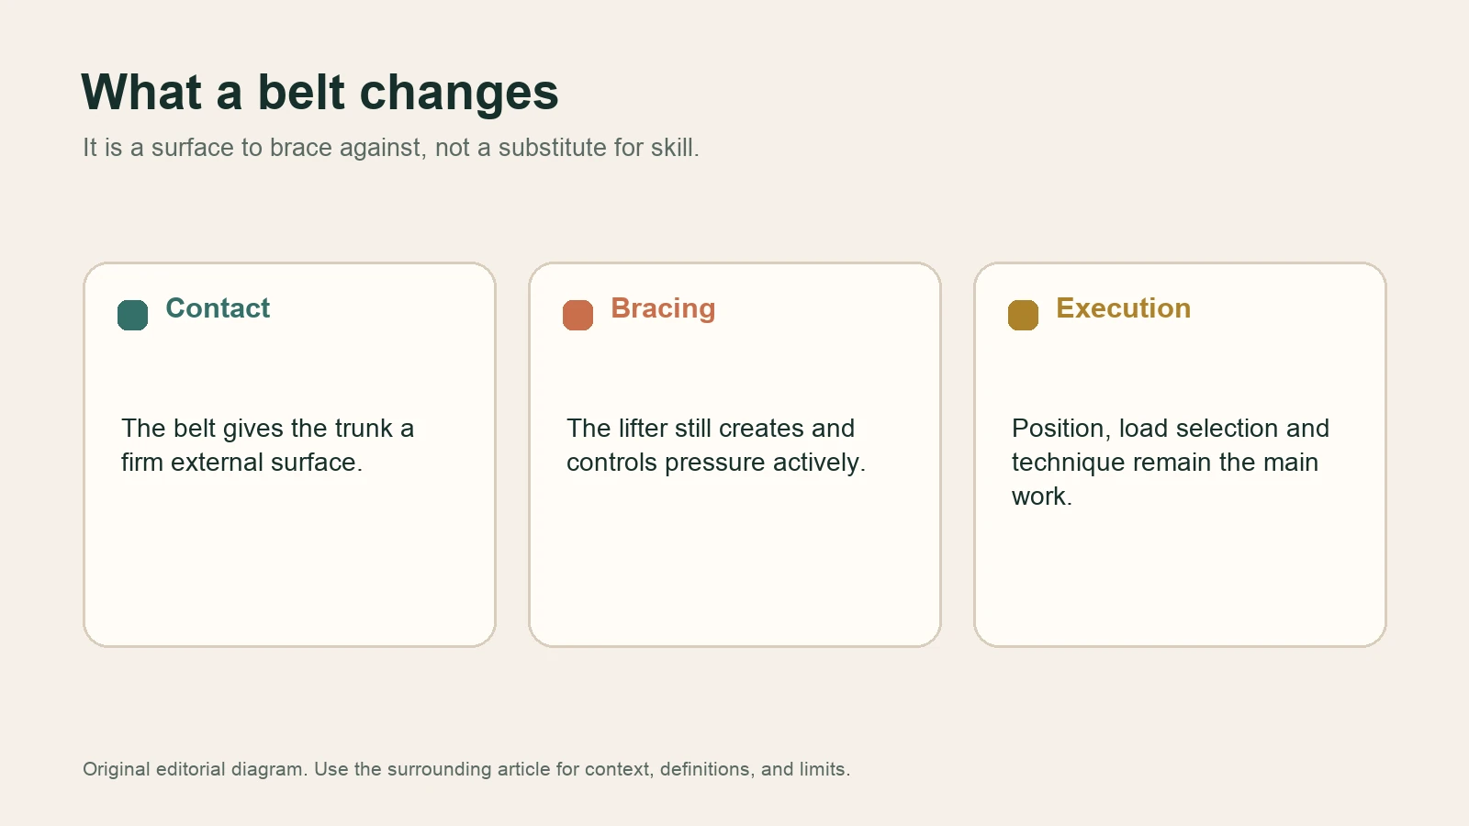This screenshot has width=1469, height=826.
Task: Click the word 'belt' in the title
Action: click(301, 93)
